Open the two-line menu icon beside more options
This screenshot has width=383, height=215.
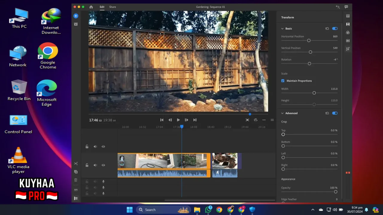[272, 120]
